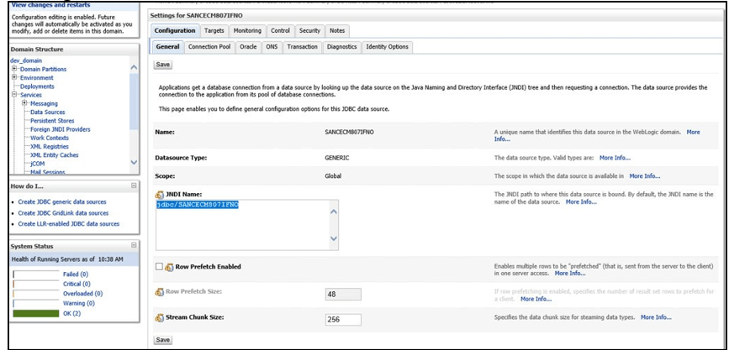Image resolution: width=729 pixels, height=350 pixels.
Task: Open the Diagnostics sub-tab
Action: 341,47
